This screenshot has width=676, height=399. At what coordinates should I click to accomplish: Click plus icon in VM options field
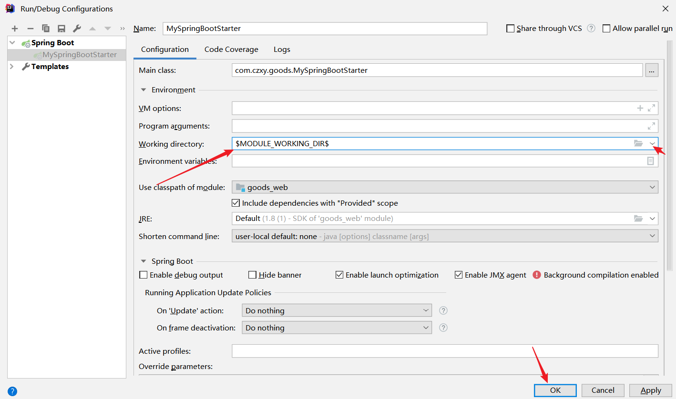(x=640, y=108)
